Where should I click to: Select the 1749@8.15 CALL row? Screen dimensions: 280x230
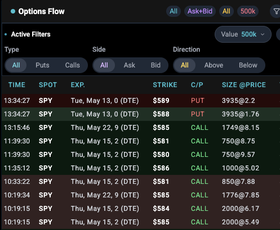tap(141, 128)
